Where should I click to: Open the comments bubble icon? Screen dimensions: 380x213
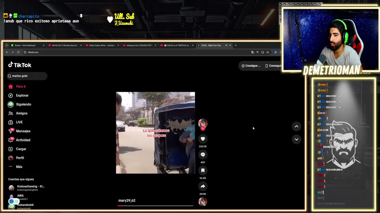point(203,155)
